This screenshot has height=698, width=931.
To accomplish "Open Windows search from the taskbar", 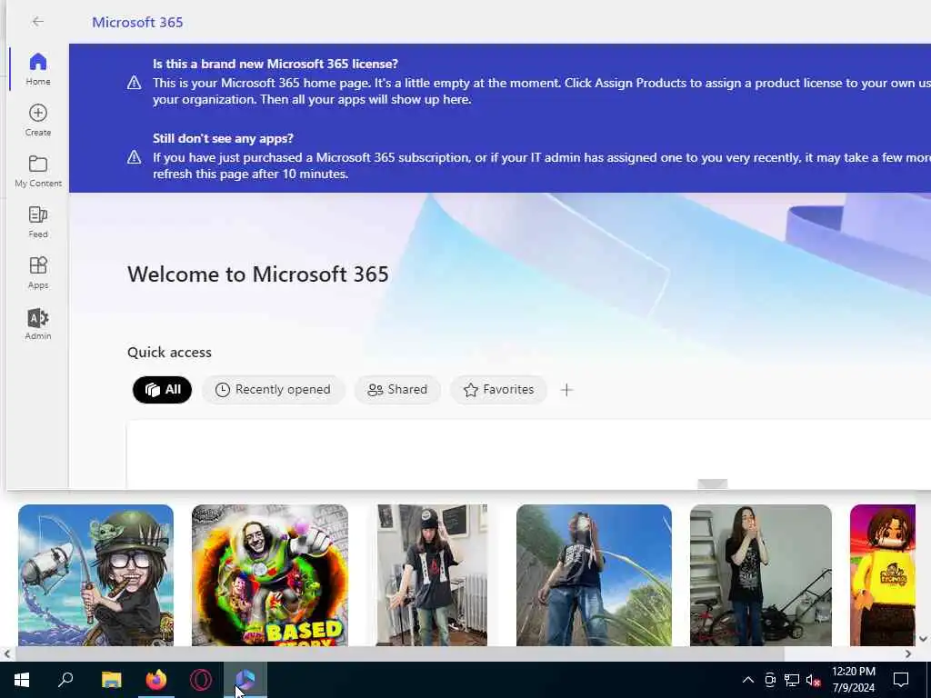I will tap(65, 680).
